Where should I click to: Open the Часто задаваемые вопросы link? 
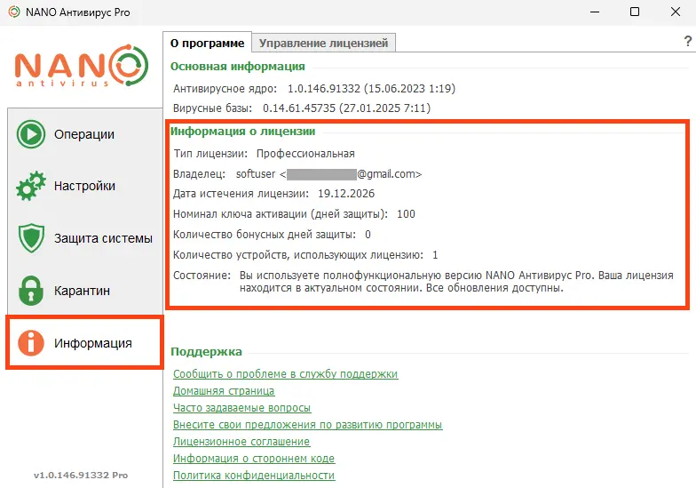pos(241,408)
